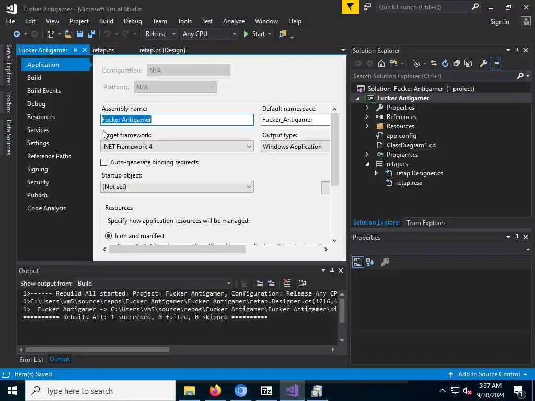
Task: Click the New Project toolbar icon
Action: (51, 34)
